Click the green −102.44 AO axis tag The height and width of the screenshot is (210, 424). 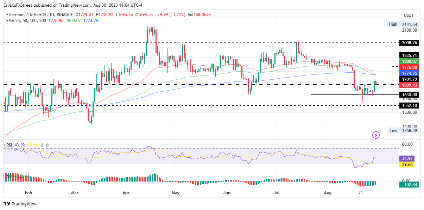click(x=409, y=184)
